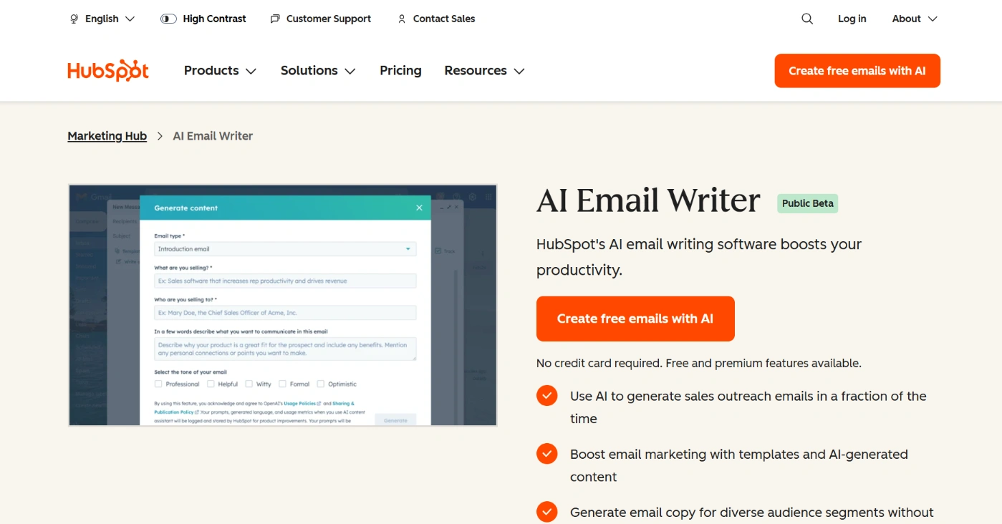Go to Marketing Hub breadcrumb link

[x=107, y=136]
